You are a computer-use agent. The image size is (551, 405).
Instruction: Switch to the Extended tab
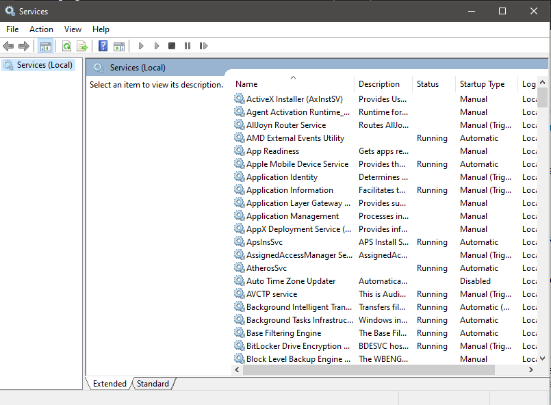coord(110,384)
